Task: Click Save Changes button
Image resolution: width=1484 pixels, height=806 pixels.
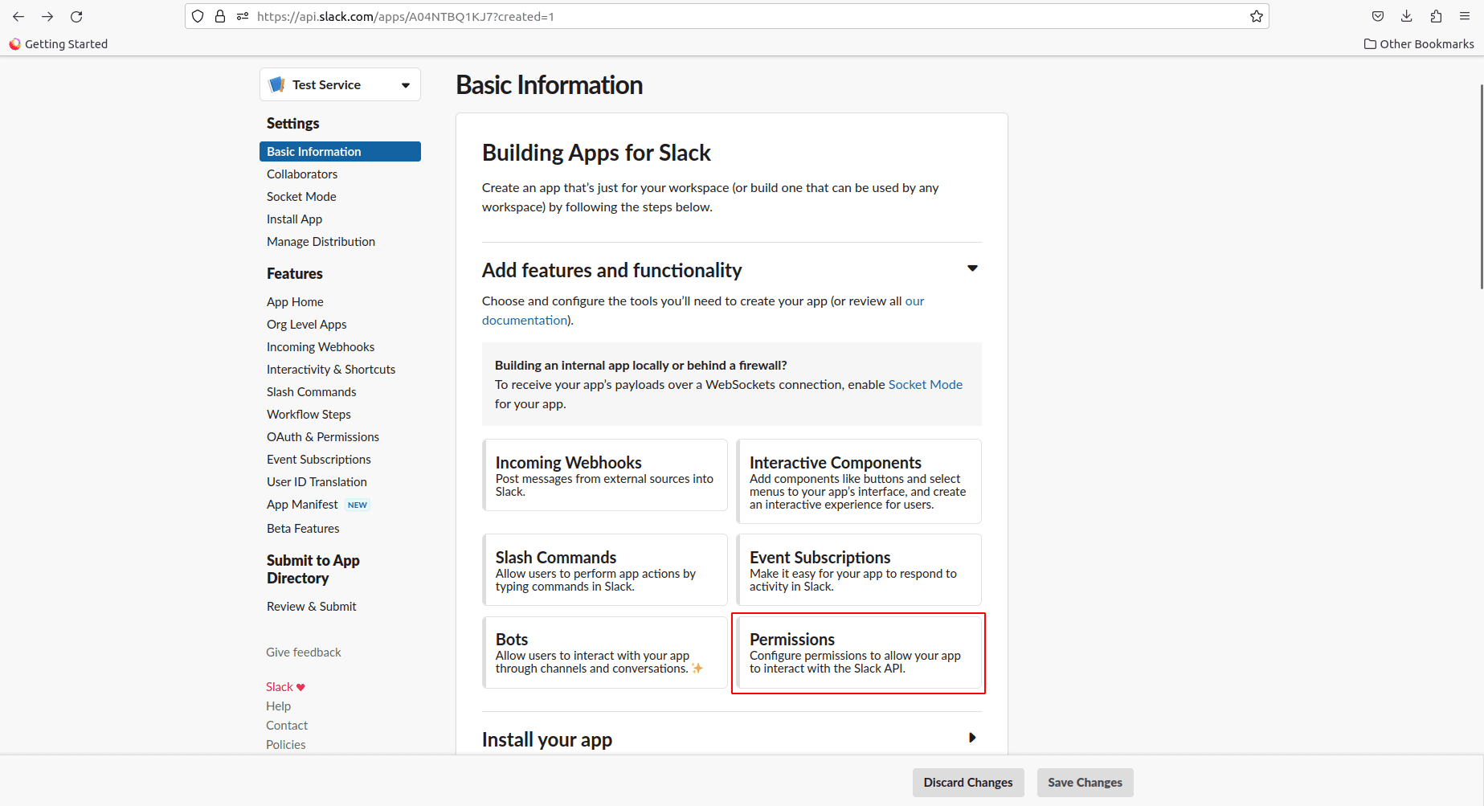Action: [1085, 783]
